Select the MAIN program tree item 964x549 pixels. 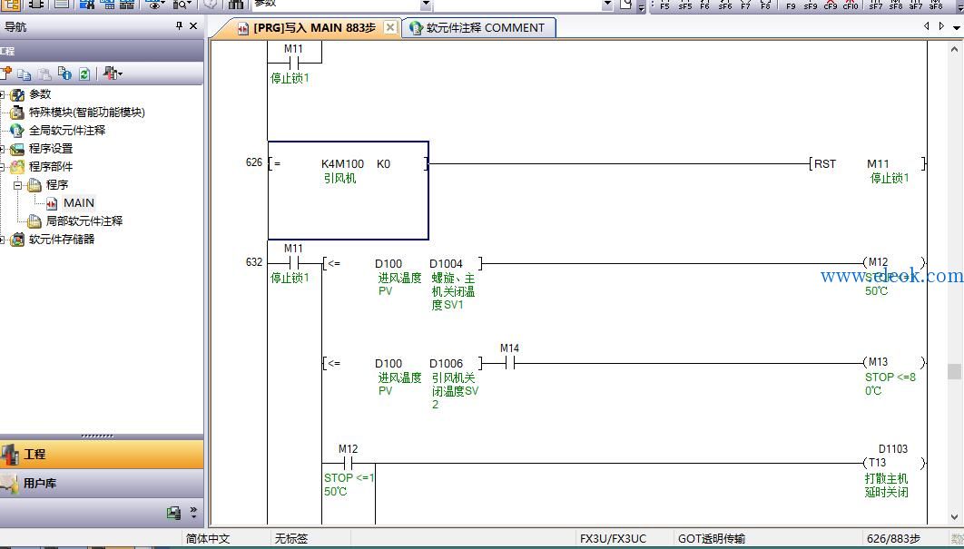(x=79, y=203)
